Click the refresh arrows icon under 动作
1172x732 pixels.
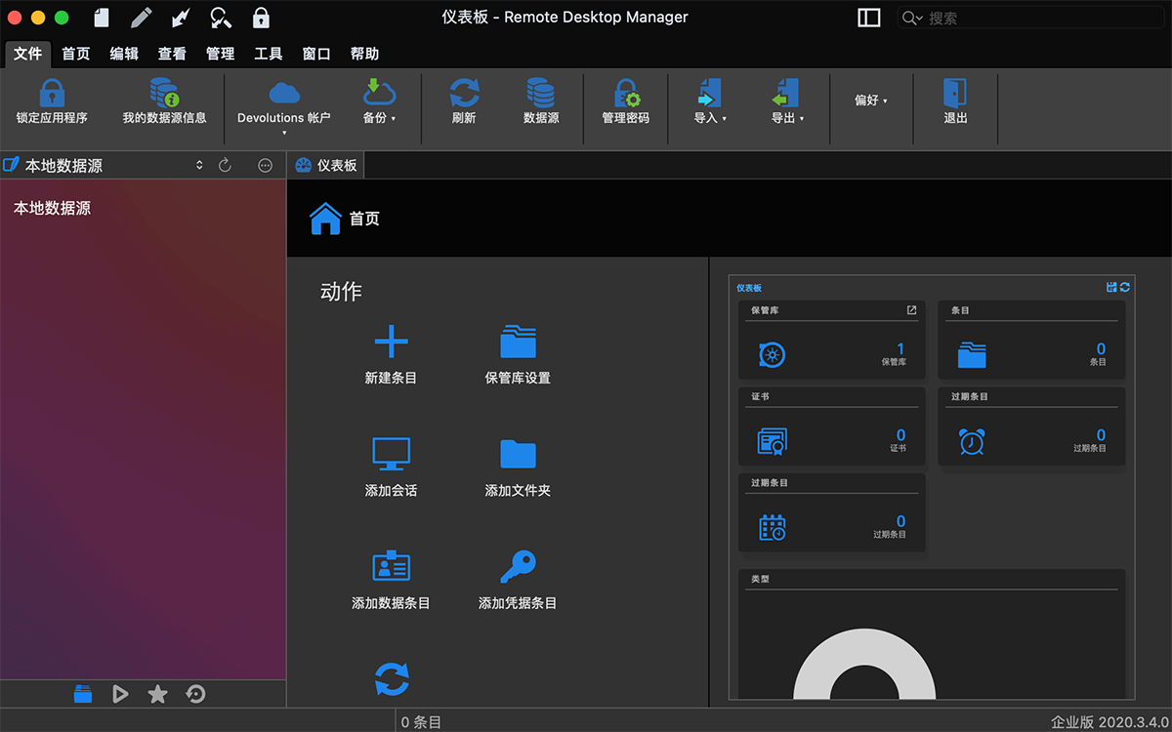point(392,679)
